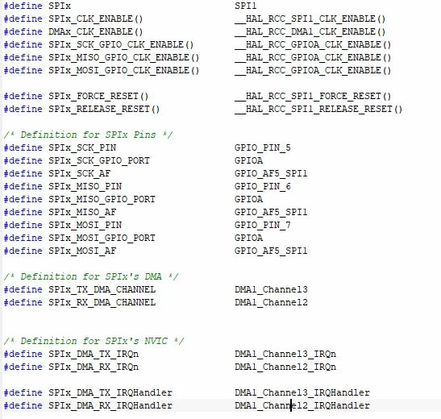Click the DMA1_Channel2_IRQn value
Screen dimensions: 441x419
285,367
